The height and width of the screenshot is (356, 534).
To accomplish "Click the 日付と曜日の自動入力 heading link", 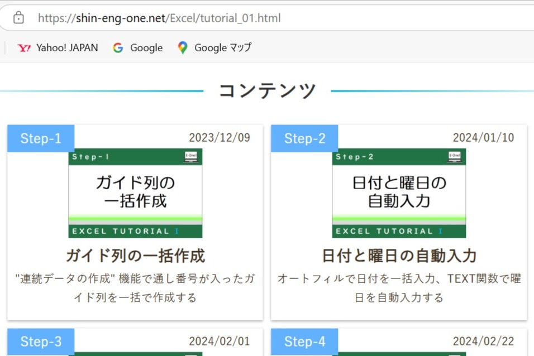I will pos(399,256).
